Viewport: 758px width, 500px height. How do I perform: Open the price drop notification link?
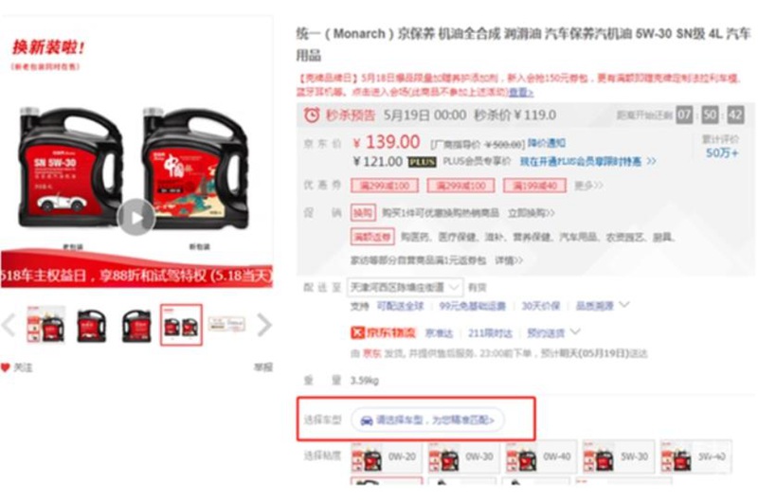coord(547,143)
